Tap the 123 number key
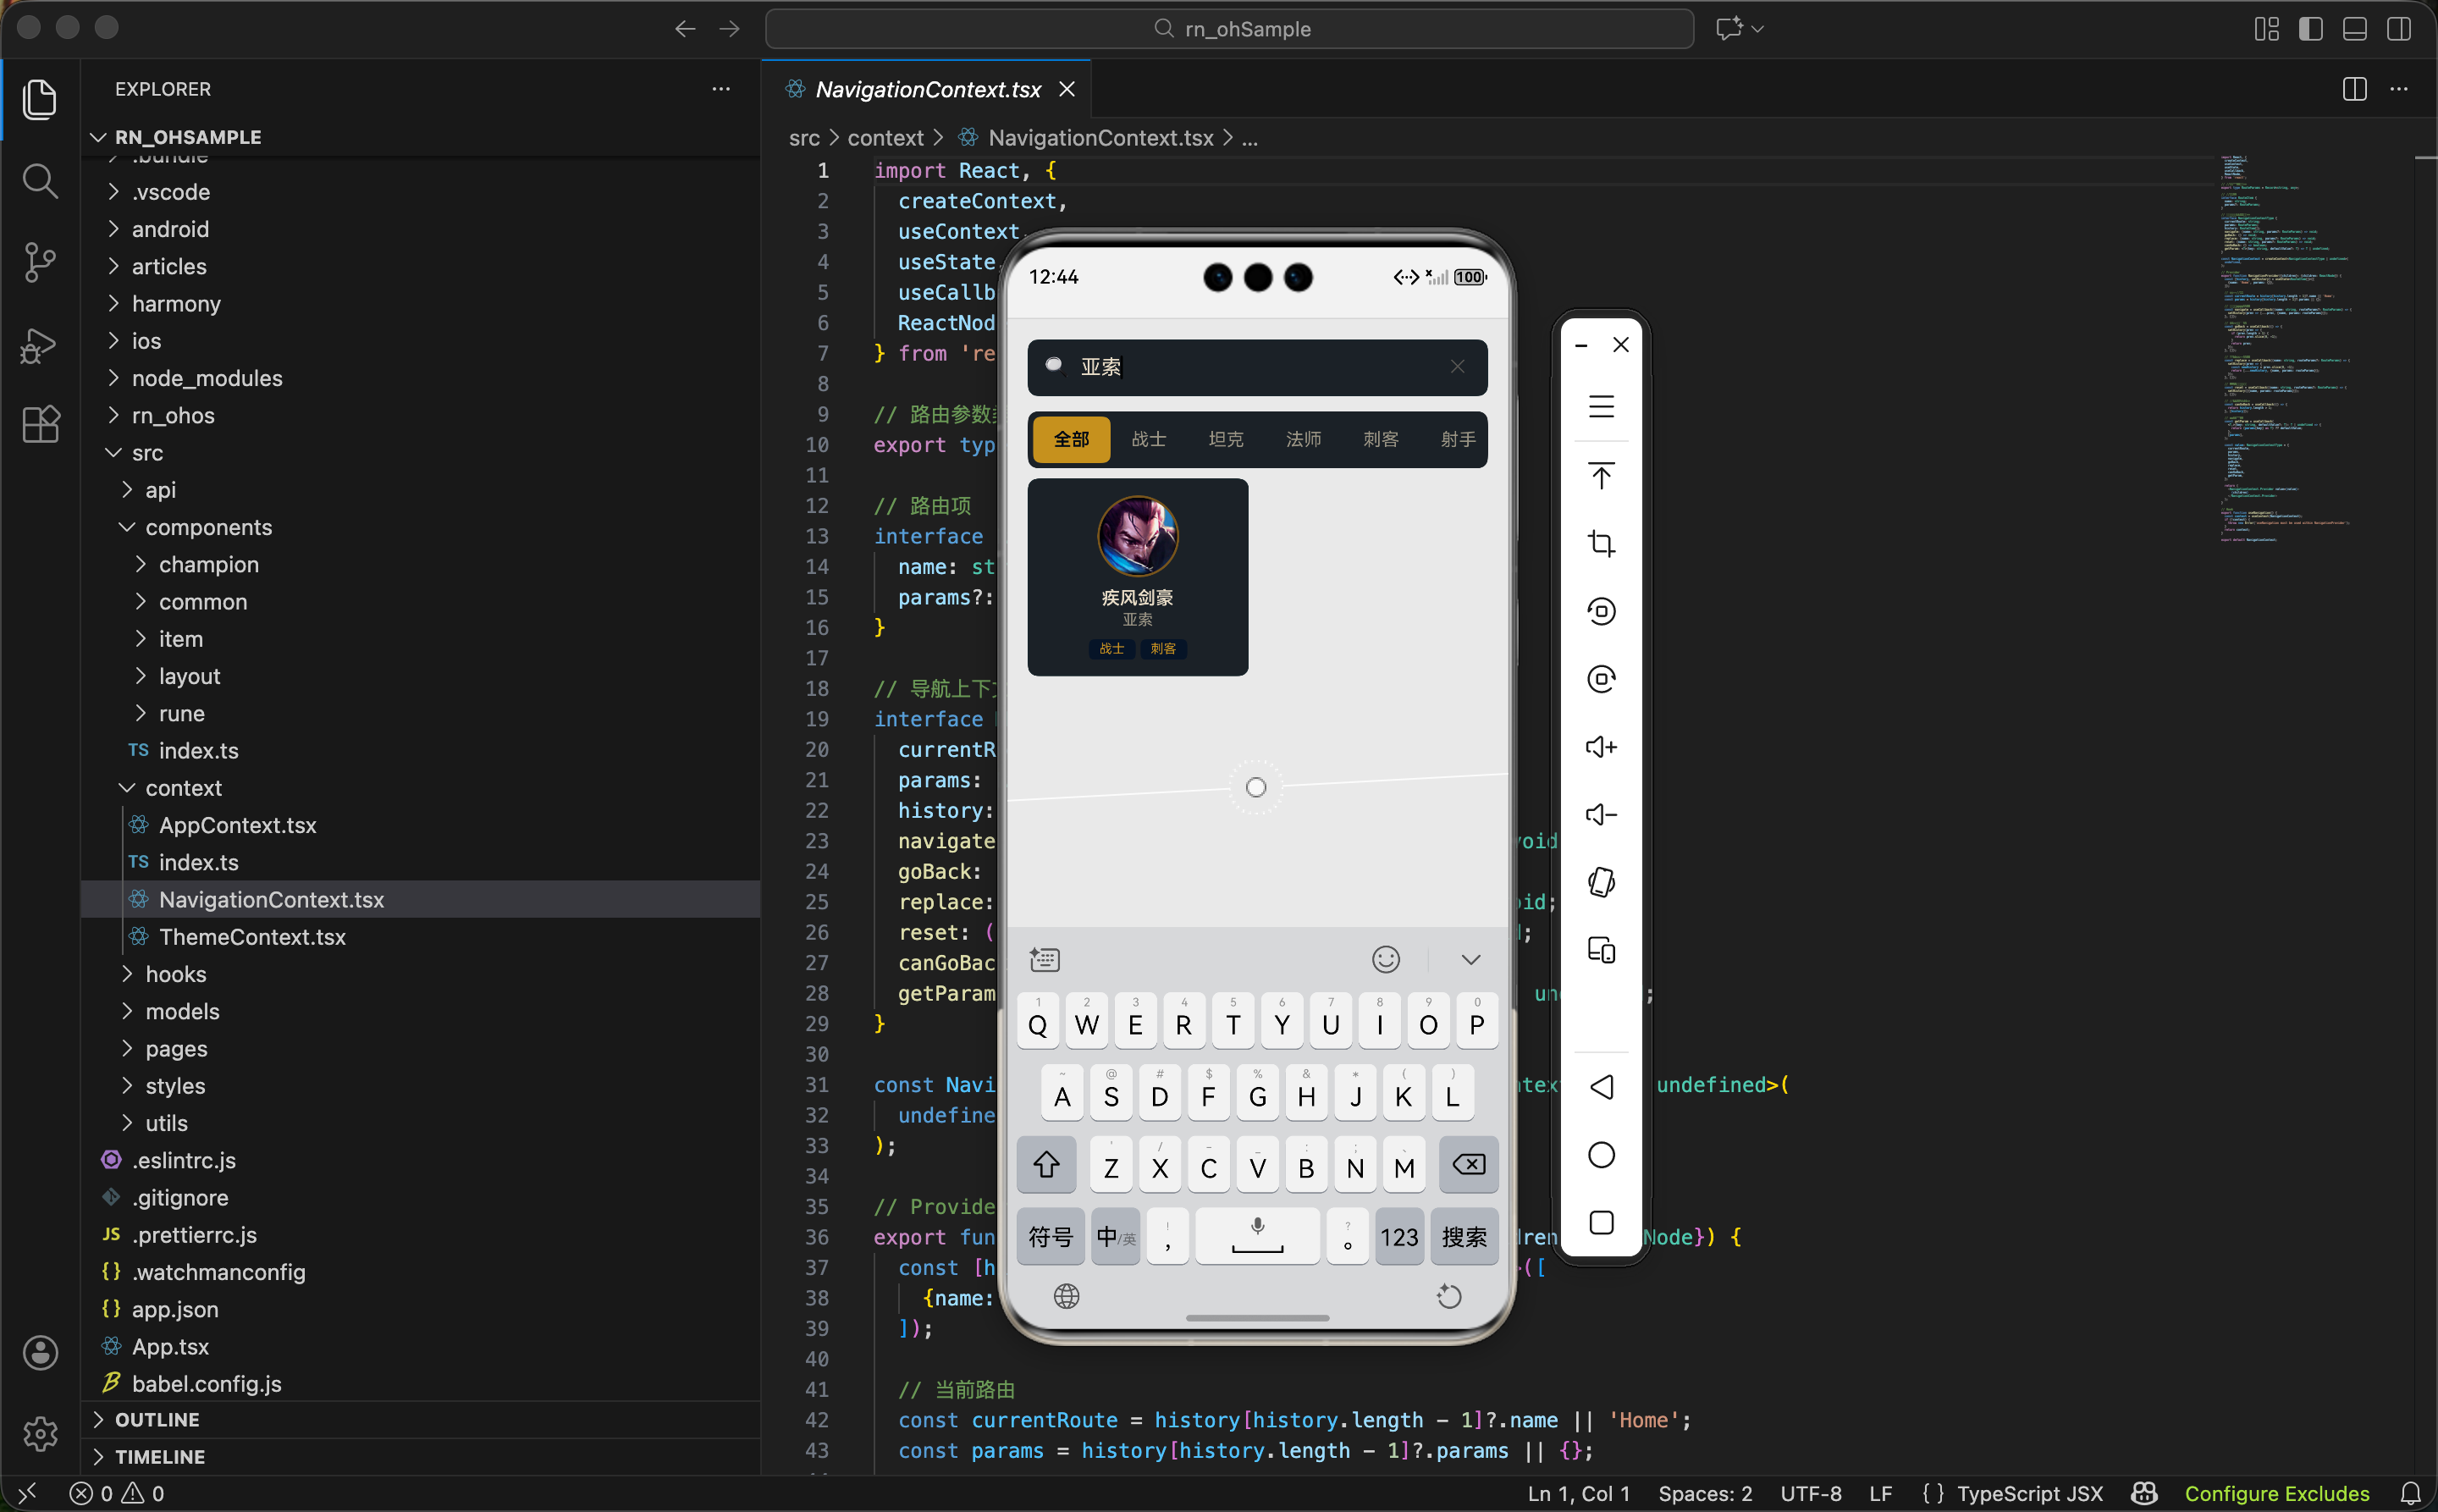Viewport: 2438px width, 1512px height. [x=1399, y=1237]
